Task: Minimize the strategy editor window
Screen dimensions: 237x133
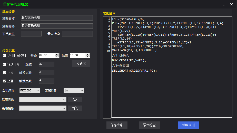Action: click(223, 4)
